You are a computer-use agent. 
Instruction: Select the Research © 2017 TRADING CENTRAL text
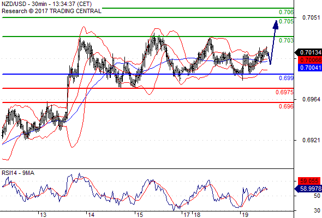click(x=51, y=11)
